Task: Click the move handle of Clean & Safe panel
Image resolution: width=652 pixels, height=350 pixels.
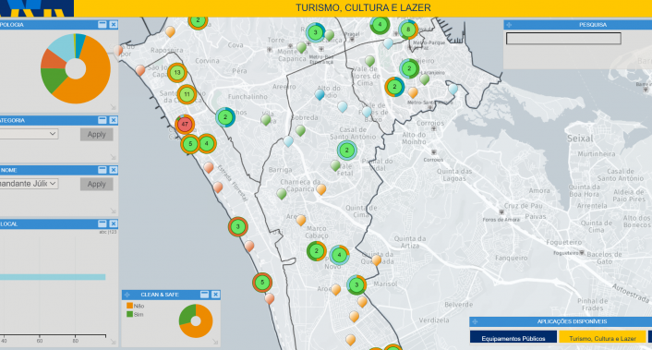Action: click(x=127, y=295)
